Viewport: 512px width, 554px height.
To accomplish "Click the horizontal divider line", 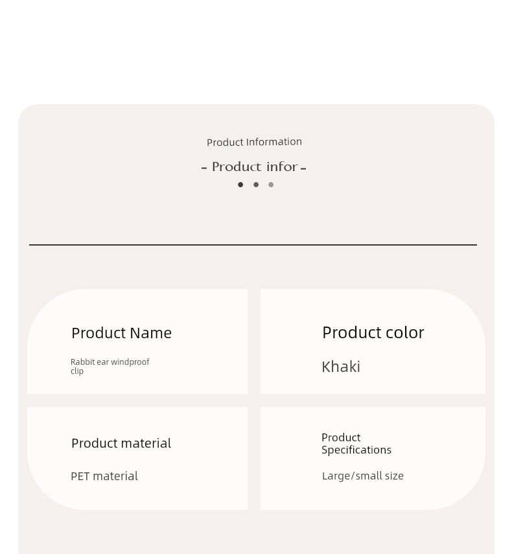I will 253,245.
